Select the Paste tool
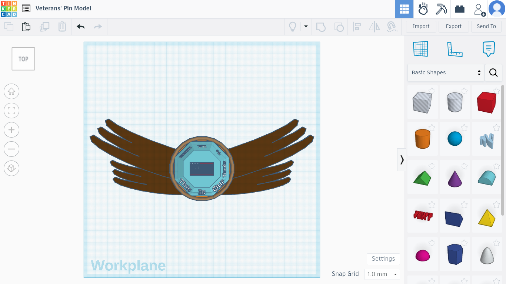The height and width of the screenshot is (284, 506). pos(26,27)
